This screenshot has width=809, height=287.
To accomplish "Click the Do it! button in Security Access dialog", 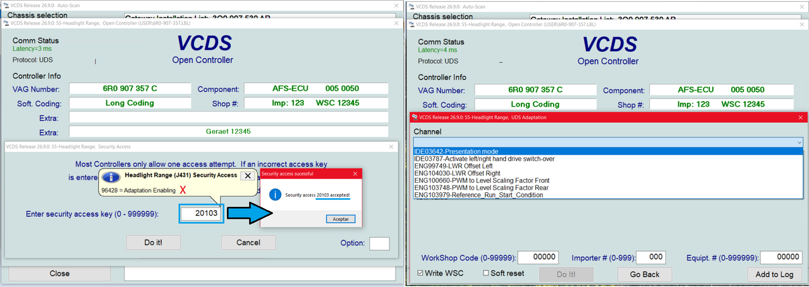I will (154, 242).
